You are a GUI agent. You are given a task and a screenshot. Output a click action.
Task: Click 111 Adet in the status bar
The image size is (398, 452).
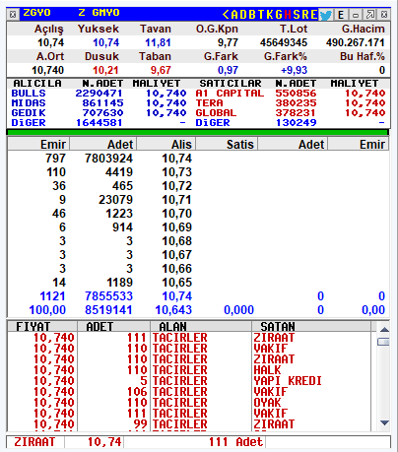tap(235, 442)
